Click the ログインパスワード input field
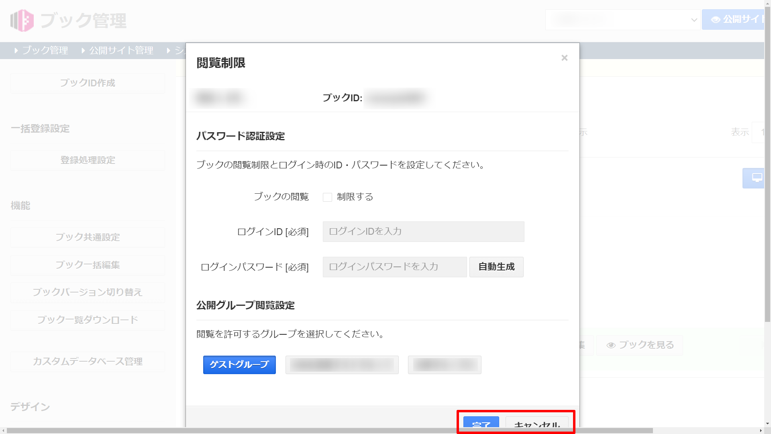This screenshot has height=434, width=771. (394, 267)
